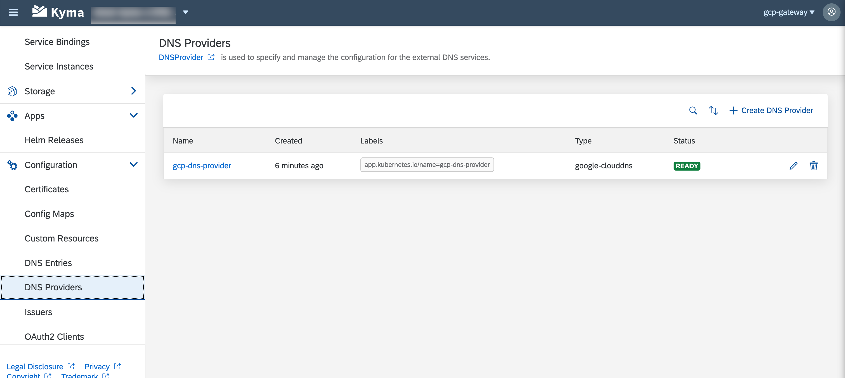This screenshot has height=378, width=845.
Task: Open the cluster selector dropdown arrow
Action: pyautogui.click(x=186, y=13)
